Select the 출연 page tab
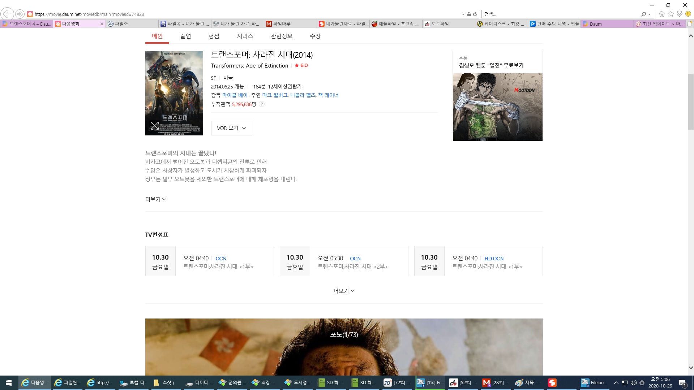The height and width of the screenshot is (390, 694). [x=185, y=36]
